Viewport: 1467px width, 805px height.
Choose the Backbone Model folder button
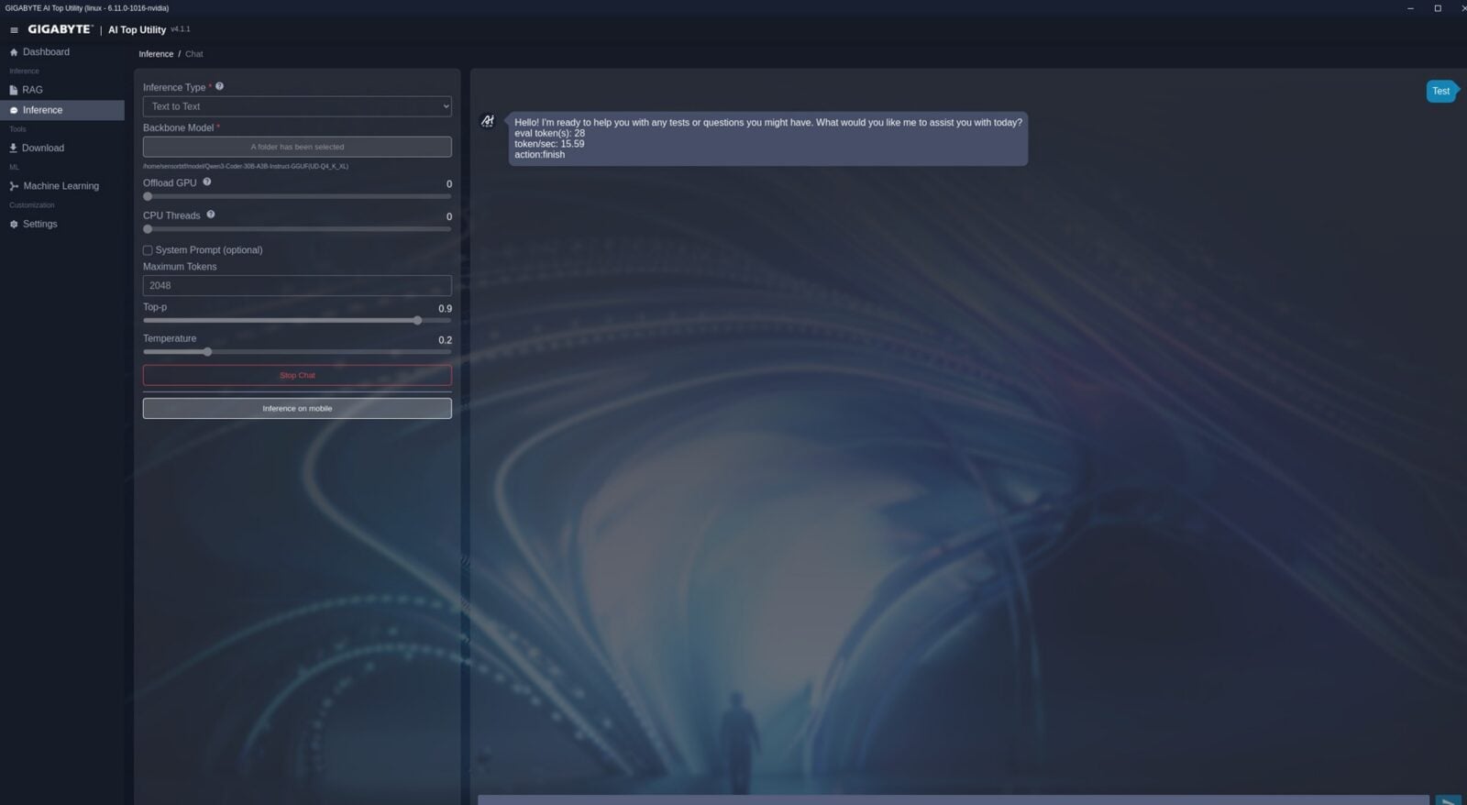click(x=297, y=147)
